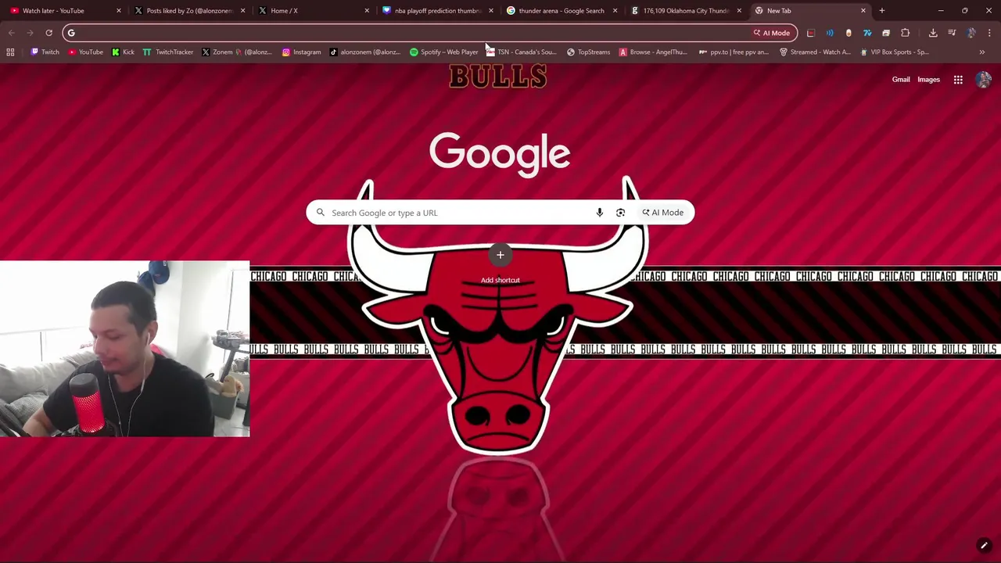Close the Home / X tab
The height and width of the screenshot is (563, 1001).
[x=367, y=11]
